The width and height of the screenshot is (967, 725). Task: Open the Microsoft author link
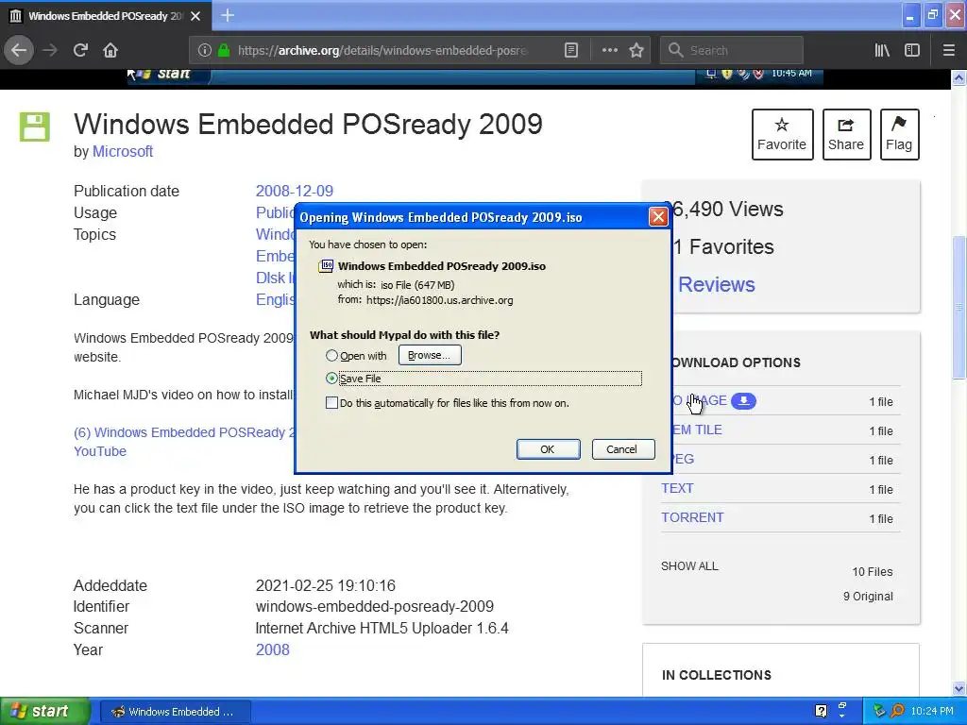tap(122, 151)
